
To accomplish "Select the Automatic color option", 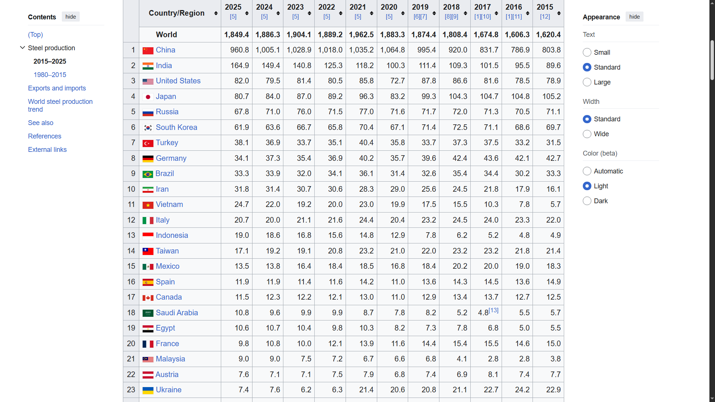I will [587, 171].
